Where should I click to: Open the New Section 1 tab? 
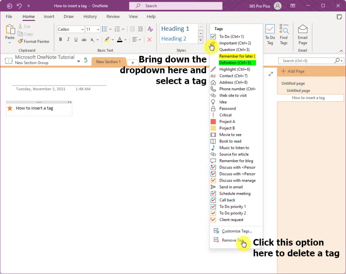pos(108,62)
